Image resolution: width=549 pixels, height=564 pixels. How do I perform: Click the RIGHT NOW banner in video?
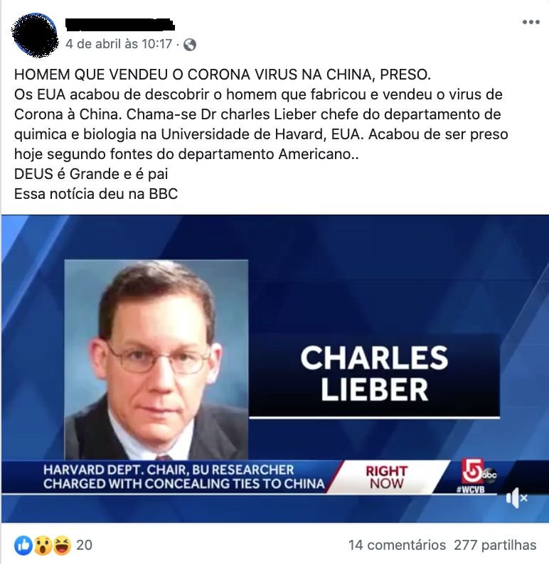(x=386, y=477)
